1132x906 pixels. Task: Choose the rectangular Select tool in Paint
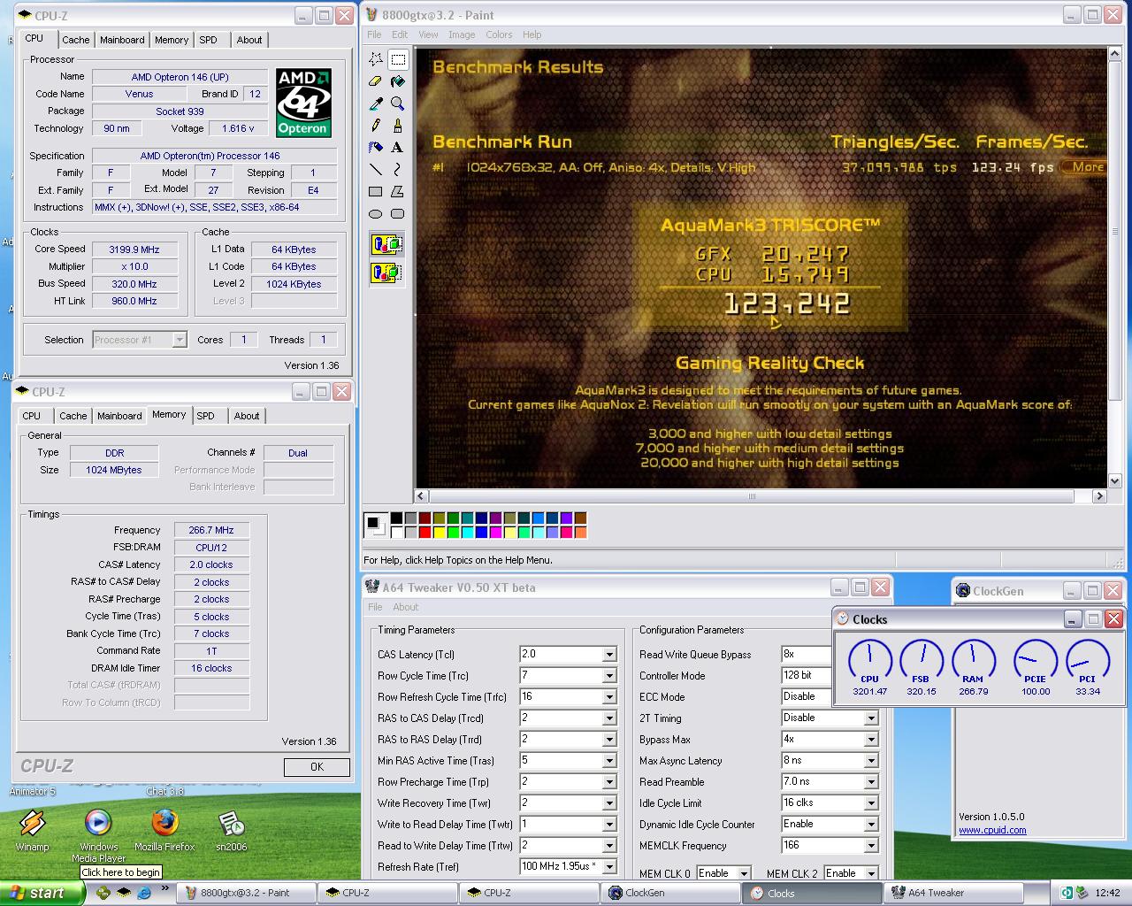(x=398, y=59)
